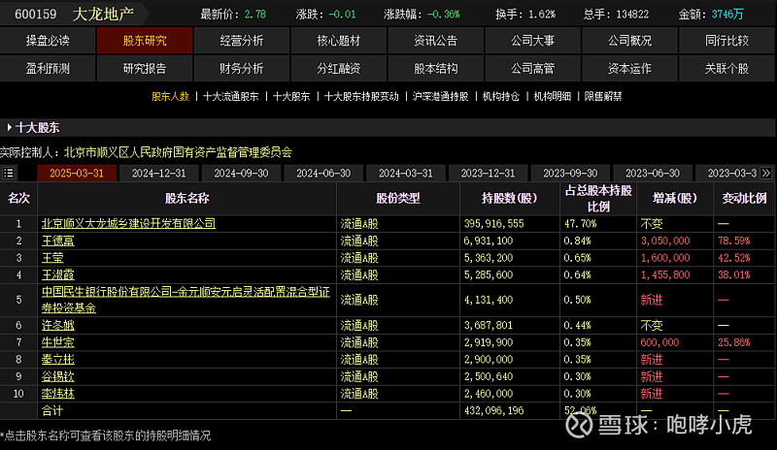Open shareholder 秦立彬 holding details

58,360
